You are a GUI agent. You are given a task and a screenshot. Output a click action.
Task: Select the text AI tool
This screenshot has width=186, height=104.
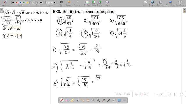pos(114,100)
